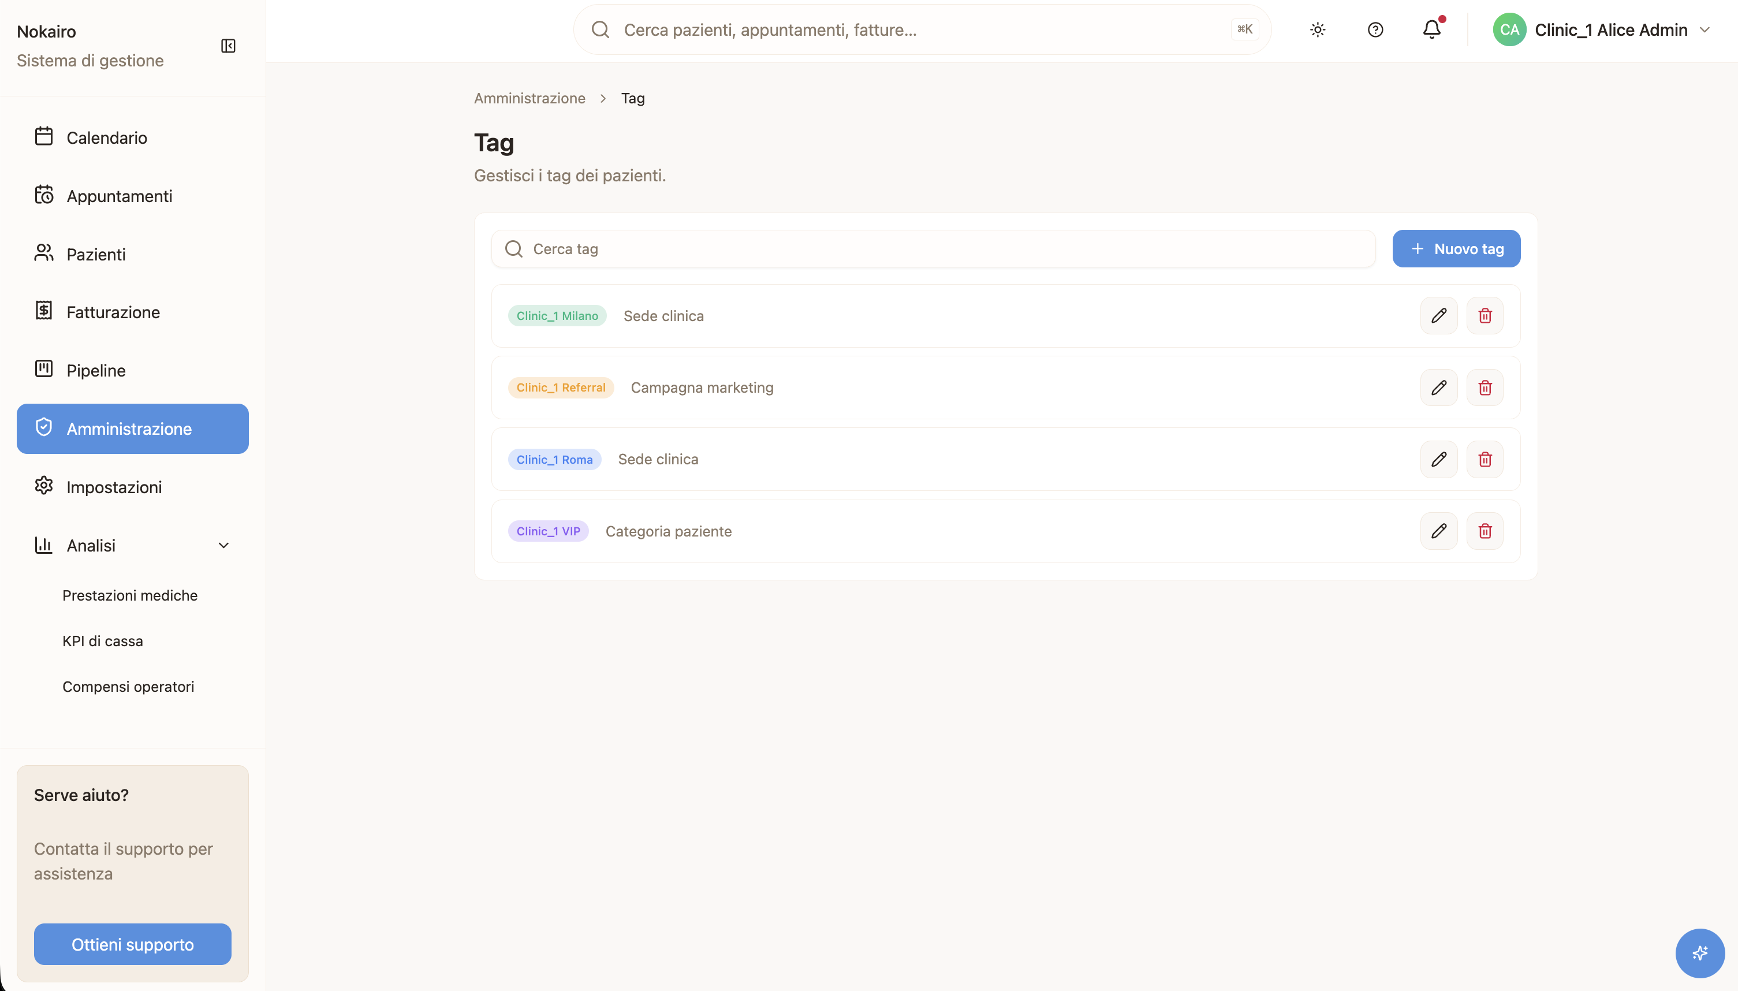Delete the Clinic_1 Roma tag
Image resolution: width=1738 pixels, height=991 pixels.
(1485, 460)
